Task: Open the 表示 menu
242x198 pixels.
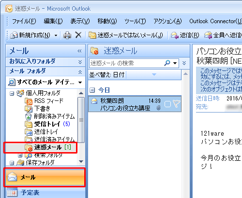Action: (80, 21)
